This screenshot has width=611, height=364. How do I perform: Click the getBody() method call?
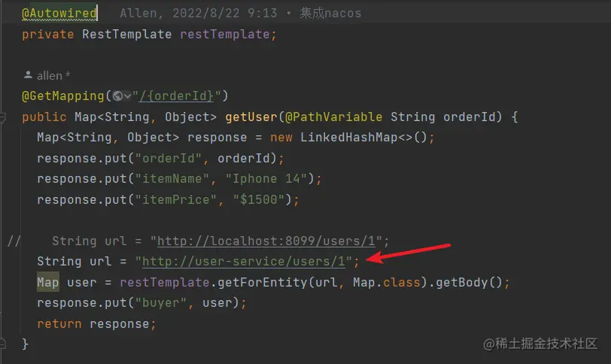[x=469, y=282]
